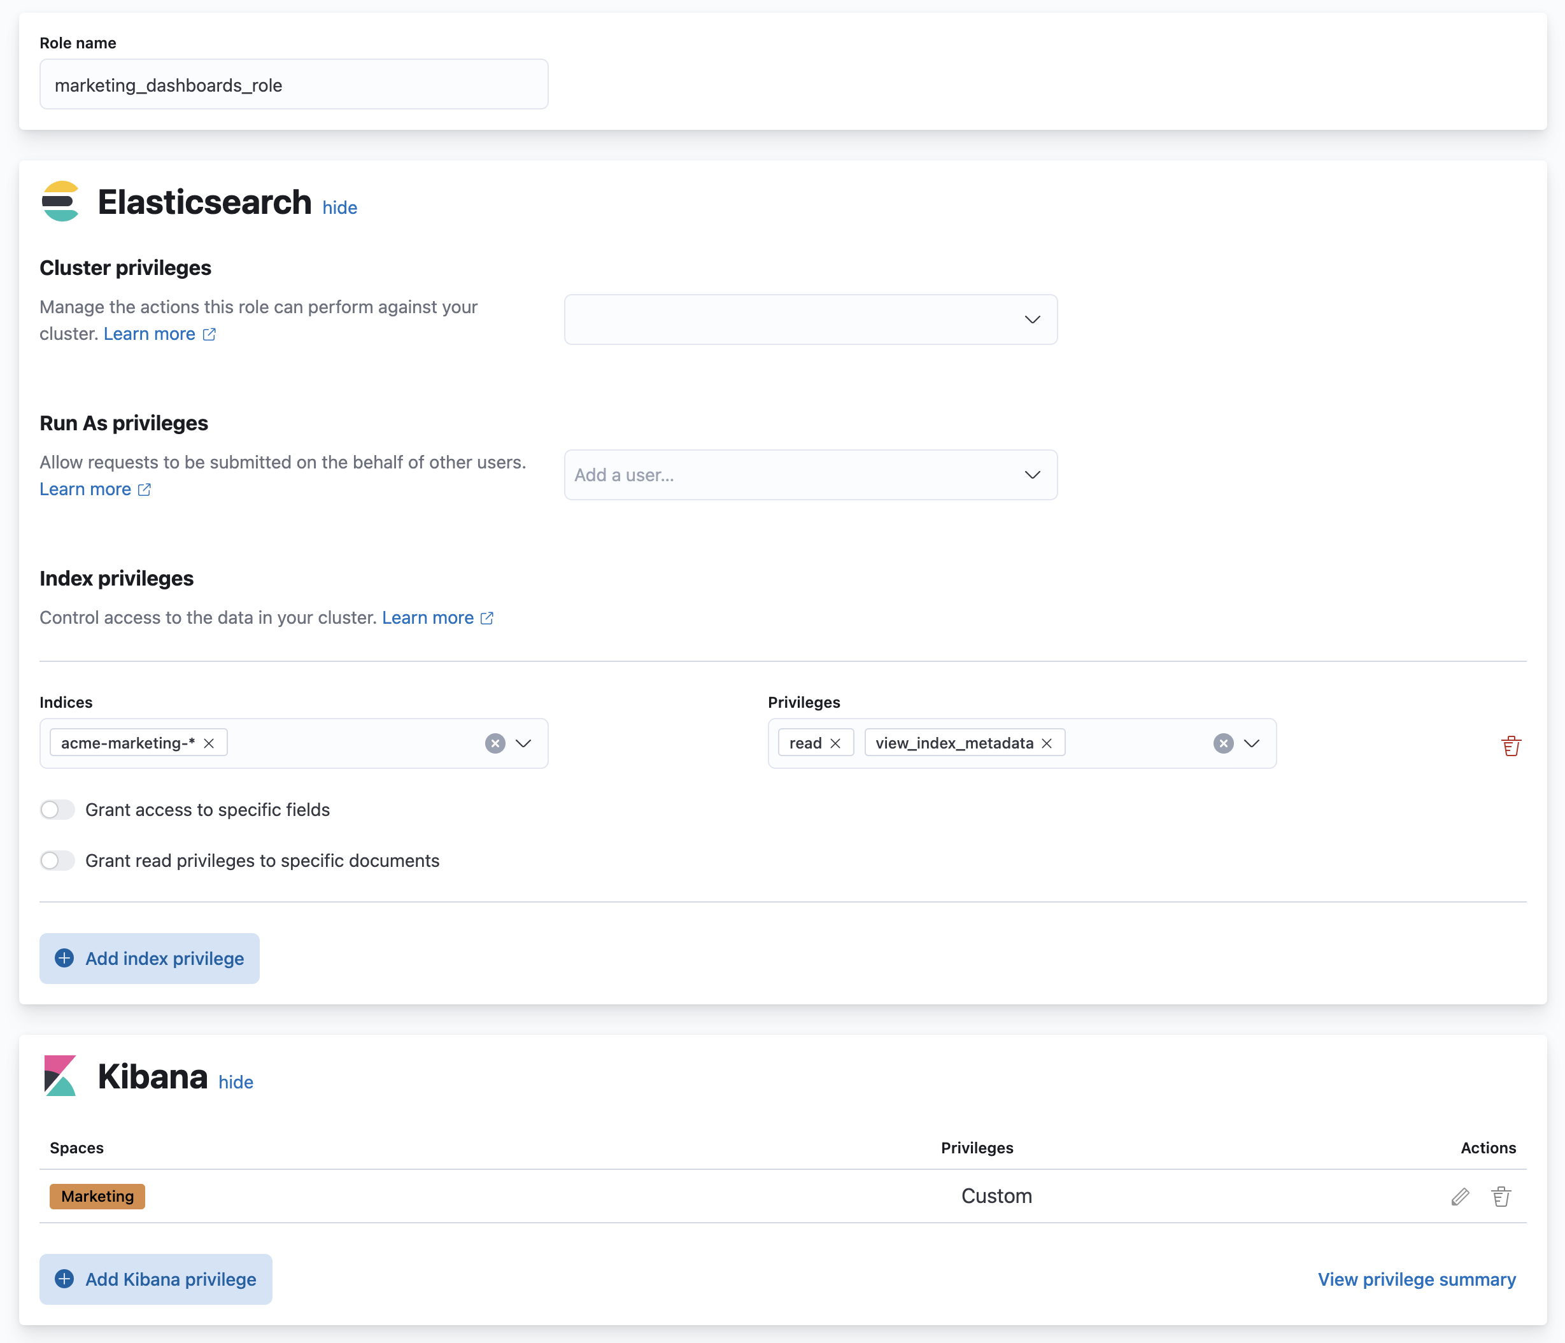This screenshot has height=1343, width=1565.
Task: Hide the Elasticsearch section
Action: coord(339,207)
